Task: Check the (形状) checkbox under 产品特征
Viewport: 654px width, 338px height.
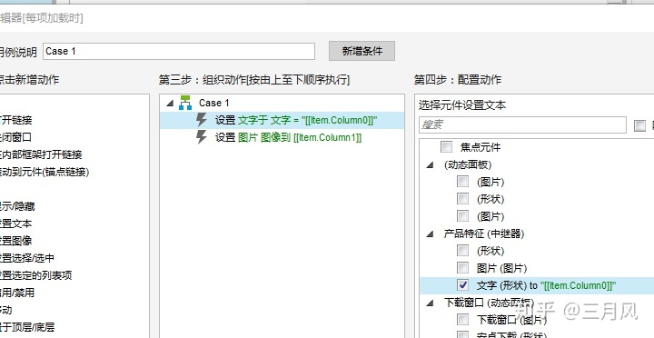Action: point(462,251)
